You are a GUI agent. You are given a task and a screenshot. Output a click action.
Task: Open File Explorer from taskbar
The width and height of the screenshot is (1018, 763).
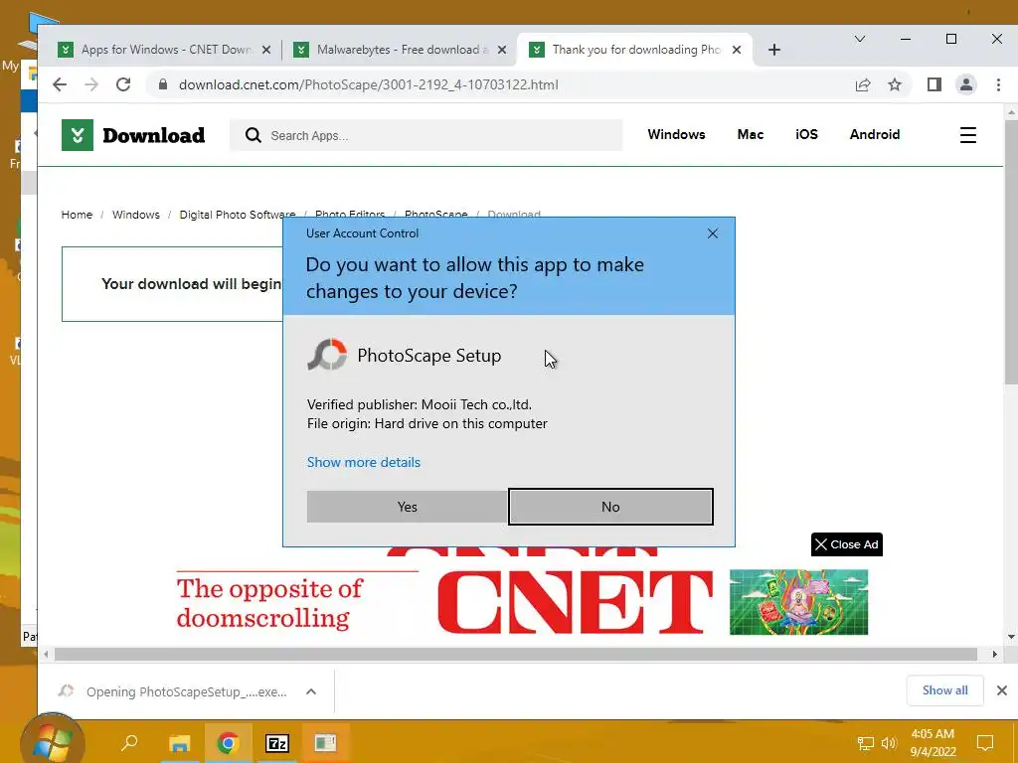(179, 743)
